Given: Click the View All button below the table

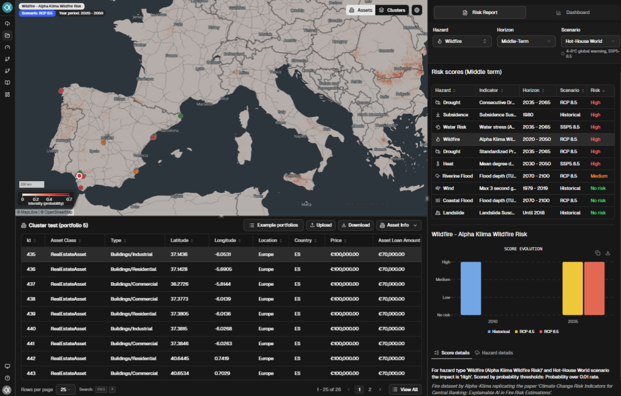Looking at the screenshot, I should click(x=404, y=389).
